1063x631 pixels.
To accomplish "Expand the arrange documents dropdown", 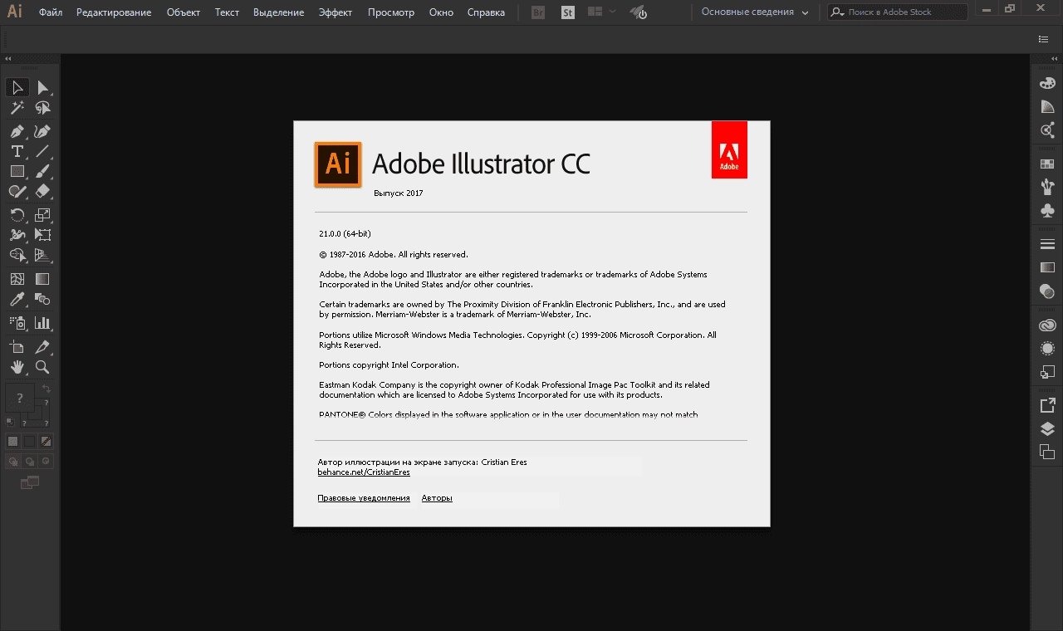I will click(x=601, y=12).
